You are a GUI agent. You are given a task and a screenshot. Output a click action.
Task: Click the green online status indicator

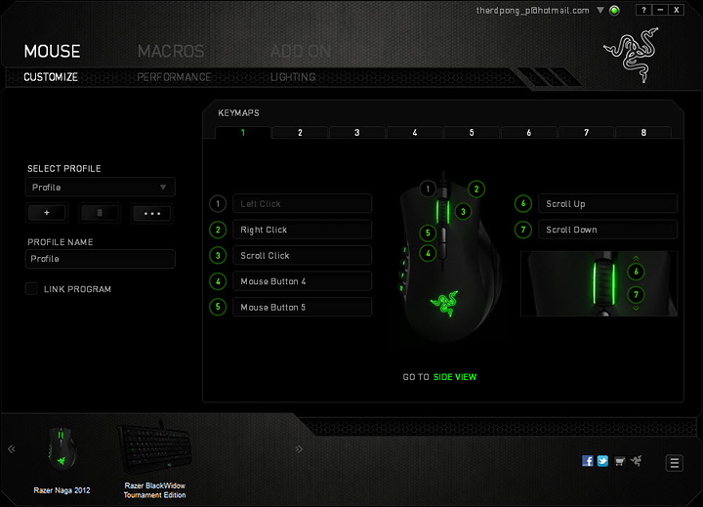(615, 11)
